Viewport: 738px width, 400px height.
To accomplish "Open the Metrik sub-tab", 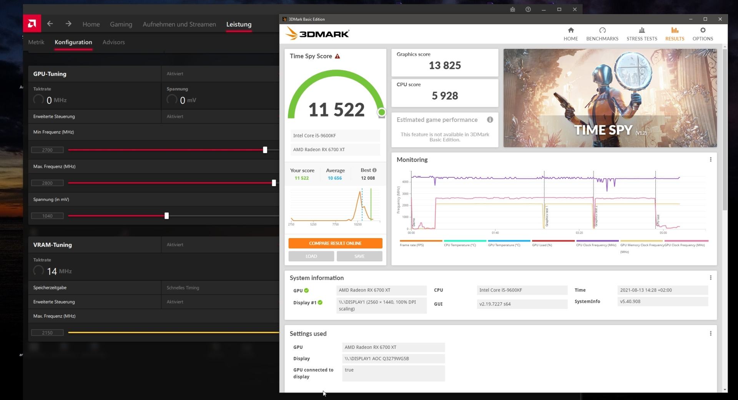I will point(36,42).
